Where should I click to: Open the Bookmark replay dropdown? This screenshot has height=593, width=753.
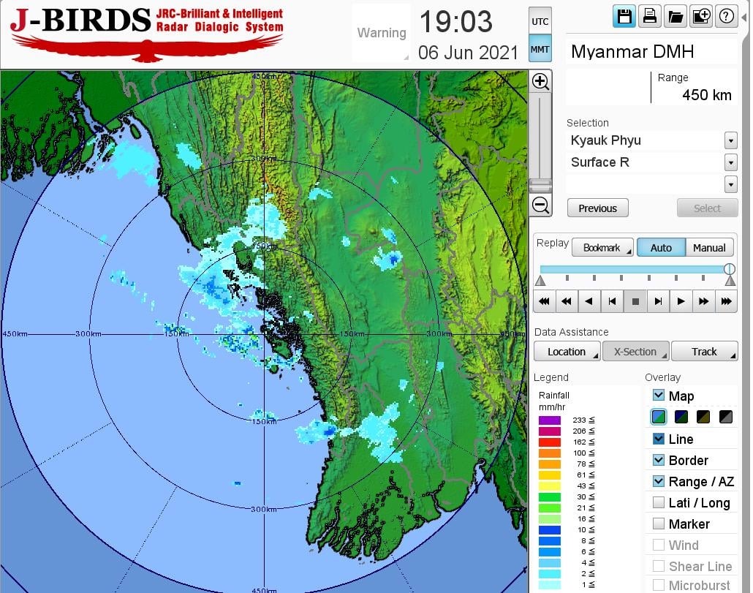pyautogui.click(x=602, y=248)
